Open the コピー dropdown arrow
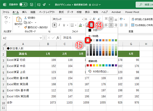The height and width of the screenshot is (111, 153). click(35, 23)
